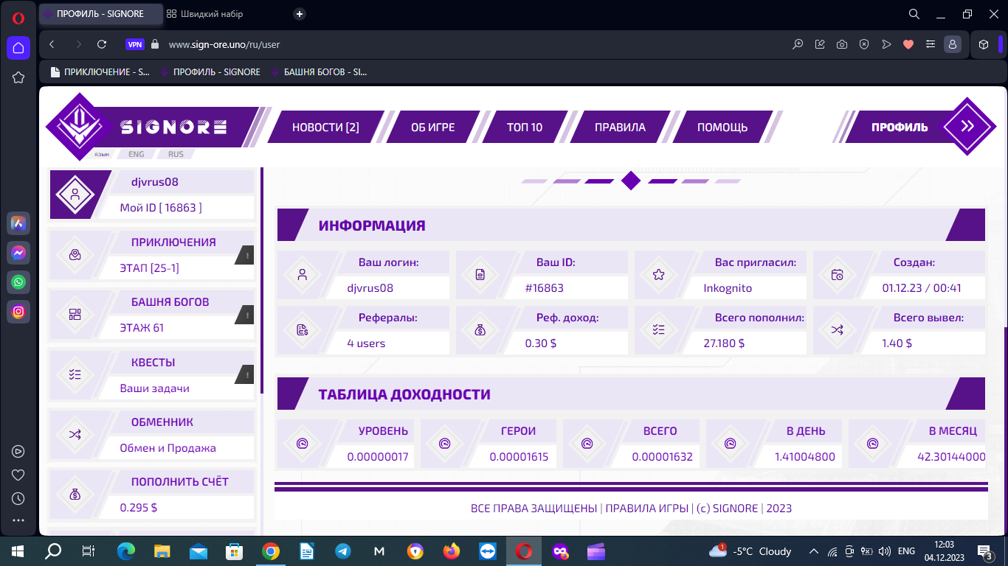
Task: Show hidden system tray icons chevron
Action: [814, 551]
